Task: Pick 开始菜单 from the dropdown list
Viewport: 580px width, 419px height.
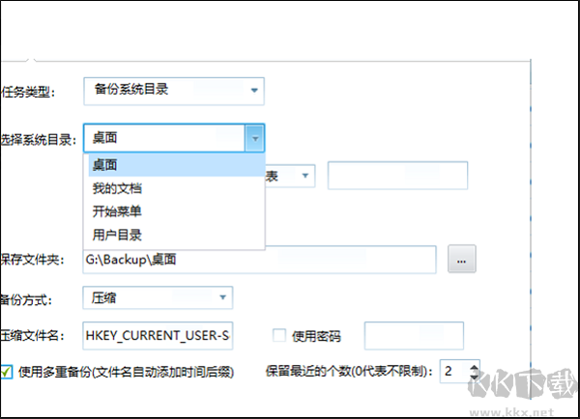Action: 174,210
